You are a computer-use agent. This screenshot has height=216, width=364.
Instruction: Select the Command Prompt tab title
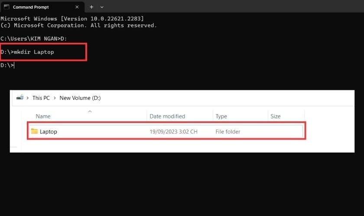(x=31, y=7)
